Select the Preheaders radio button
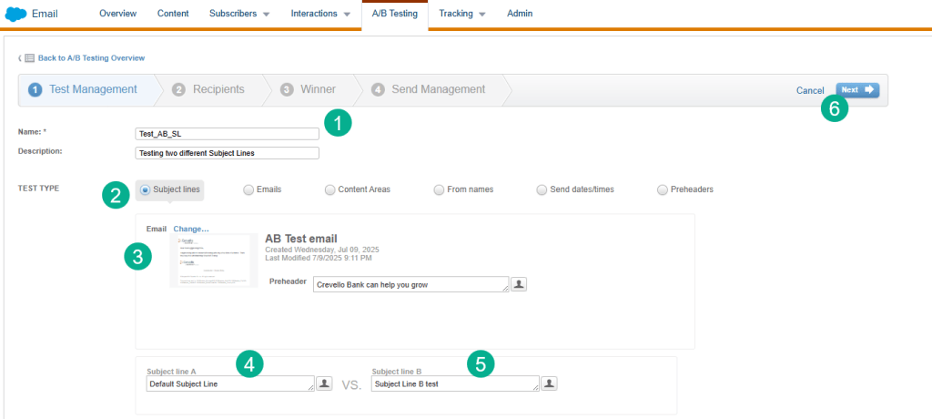This screenshot has width=932, height=419. [x=662, y=189]
